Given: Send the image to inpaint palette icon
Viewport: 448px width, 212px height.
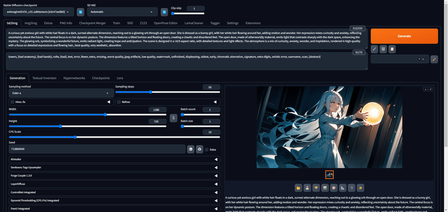Looking at the screenshot, I should pyautogui.click(x=334, y=188).
